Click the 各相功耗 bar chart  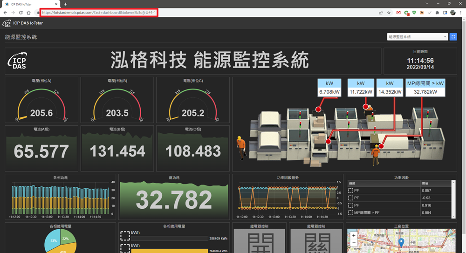tap(61, 198)
